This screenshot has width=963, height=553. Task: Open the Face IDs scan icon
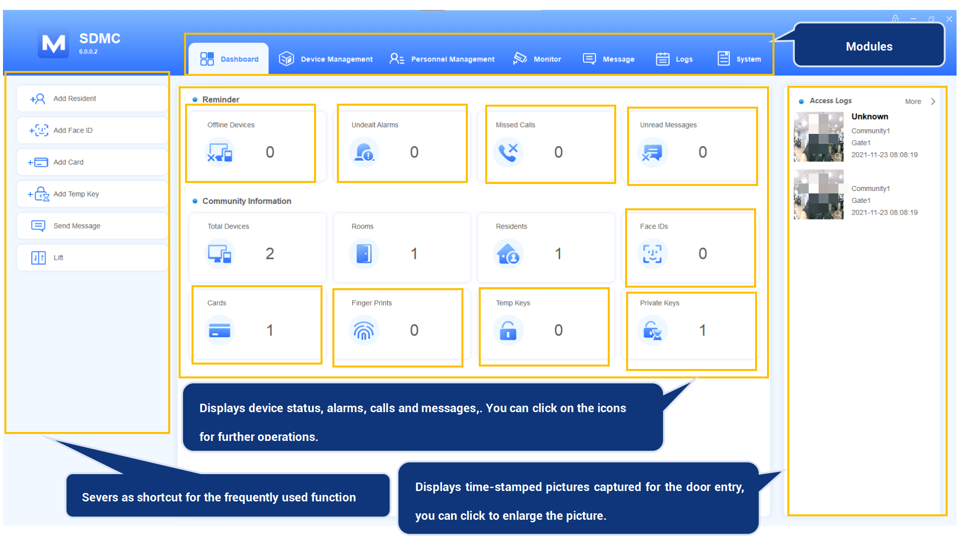(x=652, y=254)
